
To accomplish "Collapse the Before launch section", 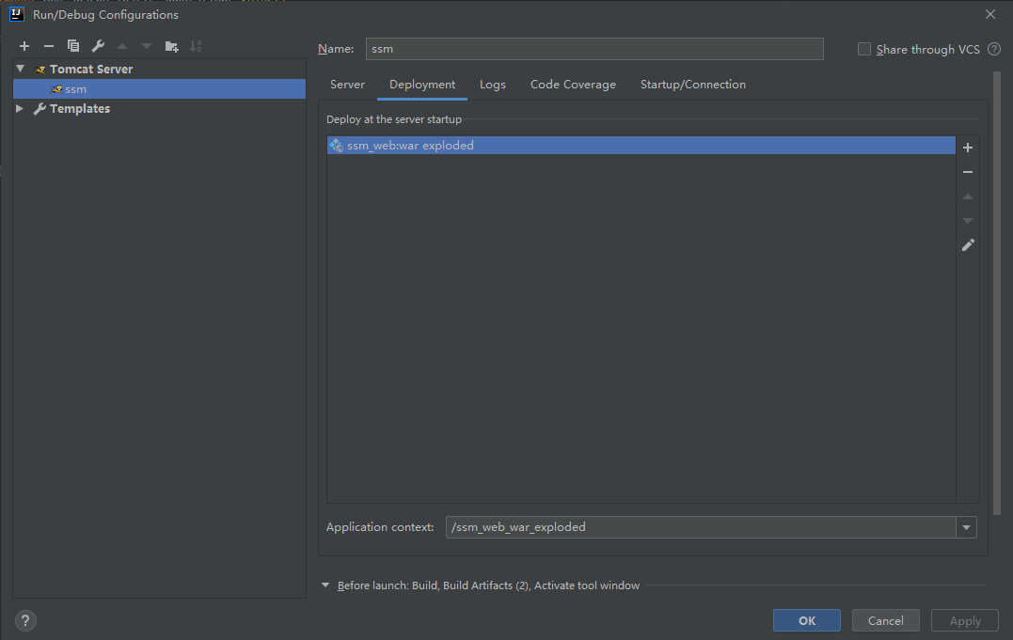I will pyautogui.click(x=324, y=585).
